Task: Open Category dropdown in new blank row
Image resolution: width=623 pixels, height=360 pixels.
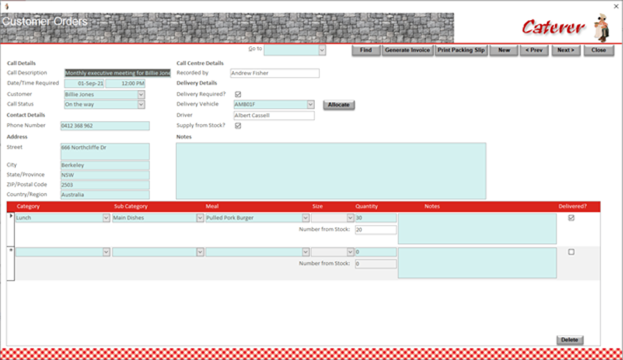Action: click(106, 252)
